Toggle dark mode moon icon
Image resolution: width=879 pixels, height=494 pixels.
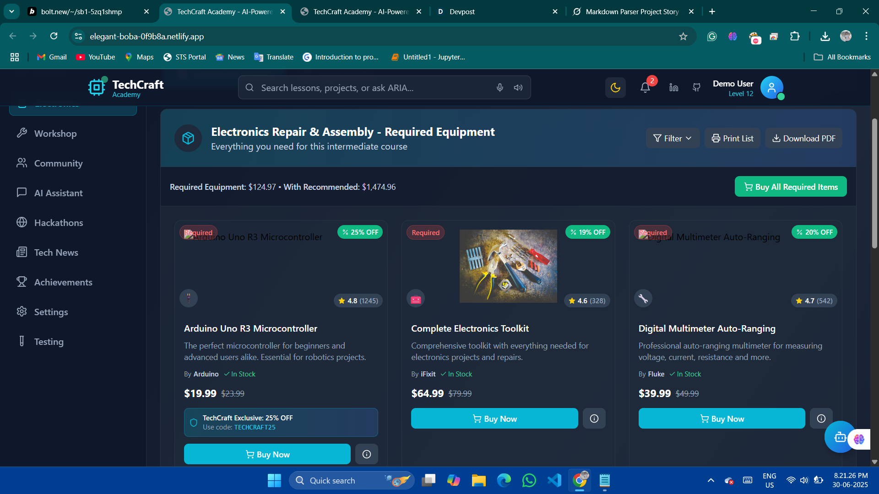615,87
